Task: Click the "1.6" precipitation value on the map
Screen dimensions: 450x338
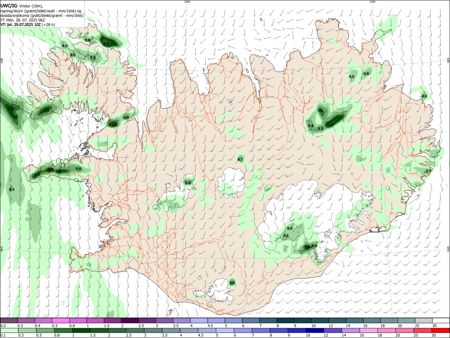Action: pyautogui.click(x=114, y=124)
